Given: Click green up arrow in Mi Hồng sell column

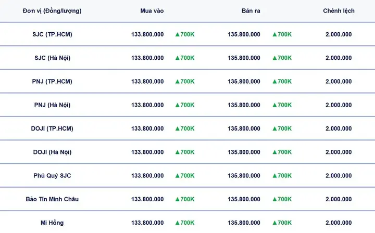Looking at the screenshot, I should 274,223.
